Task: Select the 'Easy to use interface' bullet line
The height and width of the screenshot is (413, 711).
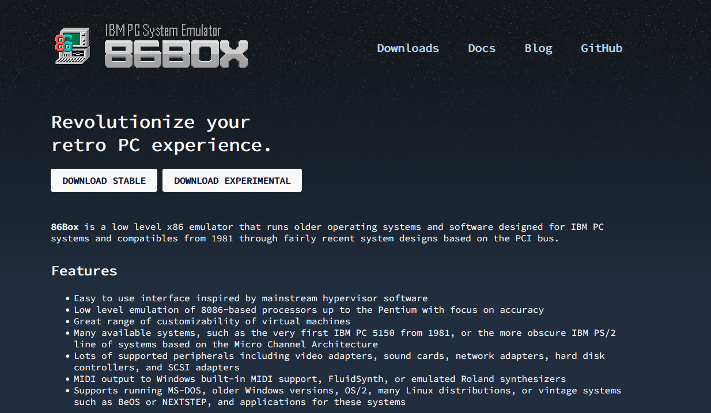Action: (x=251, y=298)
